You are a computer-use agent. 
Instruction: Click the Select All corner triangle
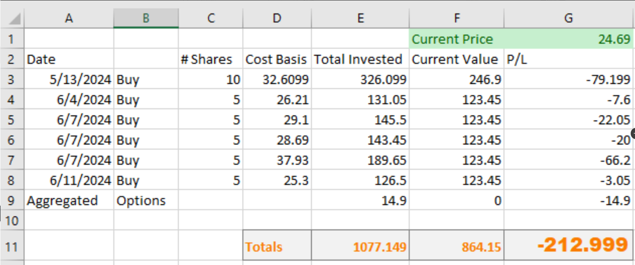pos(13,18)
